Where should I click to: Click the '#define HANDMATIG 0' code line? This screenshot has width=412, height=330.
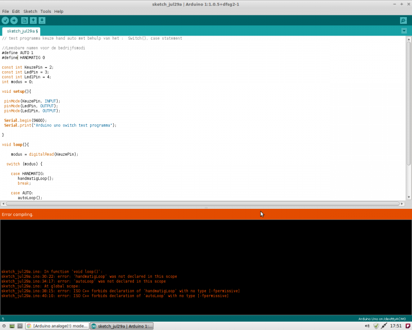point(23,58)
